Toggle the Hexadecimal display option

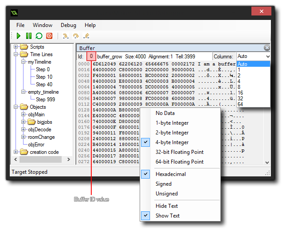coord(170,174)
